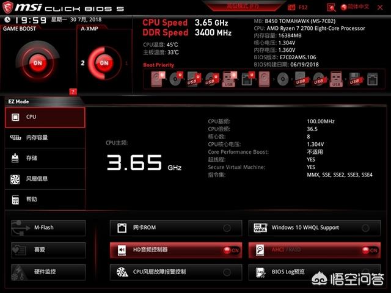
Task: Open the 简体中文 language selector
Action: [355, 7]
